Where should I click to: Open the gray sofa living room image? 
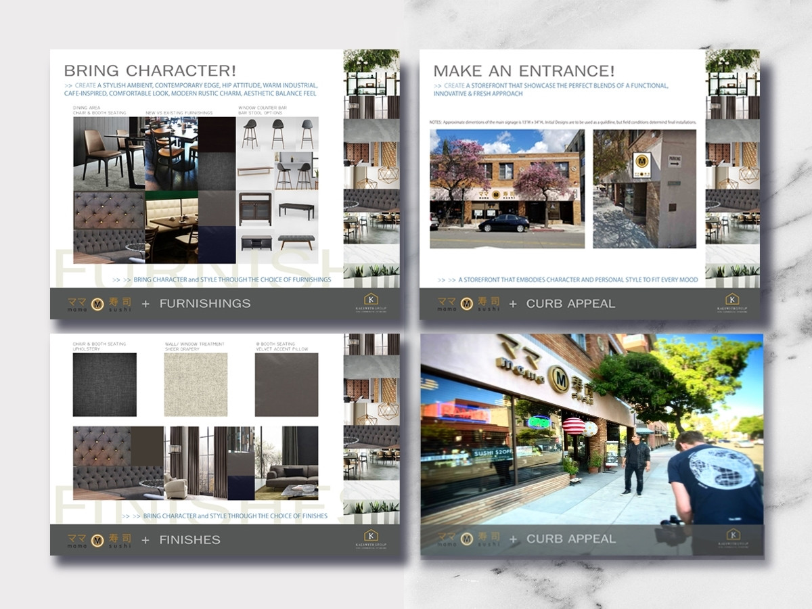click(290, 464)
